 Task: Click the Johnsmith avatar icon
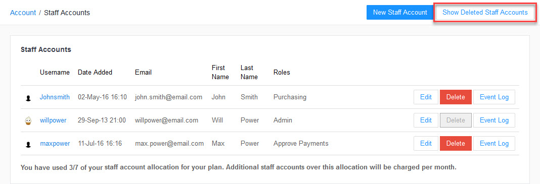click(28, 98)
